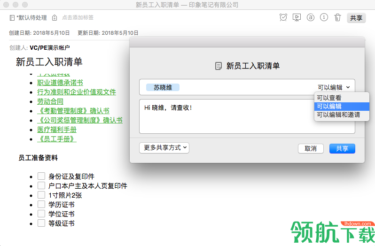Check the 身份证及复印件 checkbox

click(41, 176)
